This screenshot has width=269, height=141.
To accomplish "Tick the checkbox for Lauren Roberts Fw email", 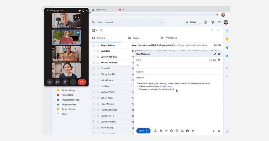I will [93, 57].
